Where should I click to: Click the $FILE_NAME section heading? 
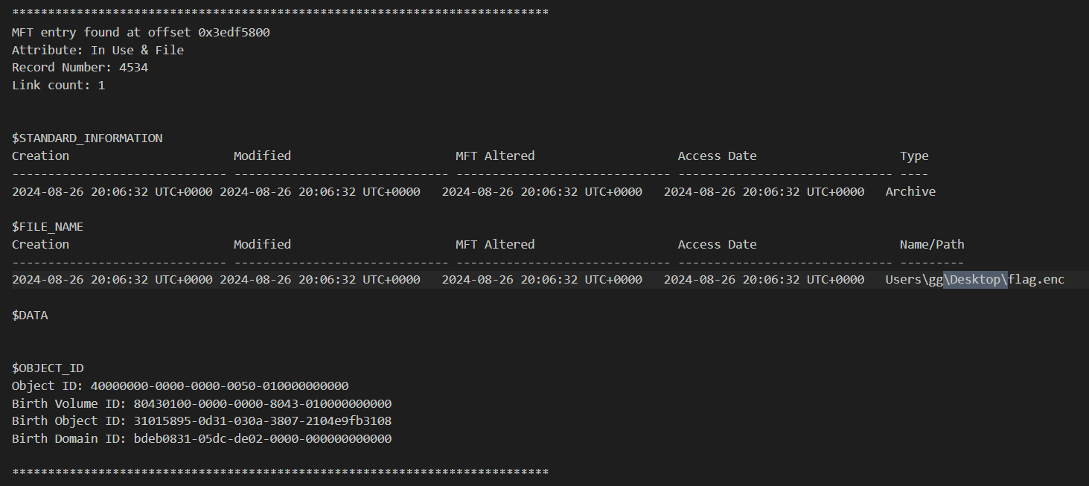48,227
